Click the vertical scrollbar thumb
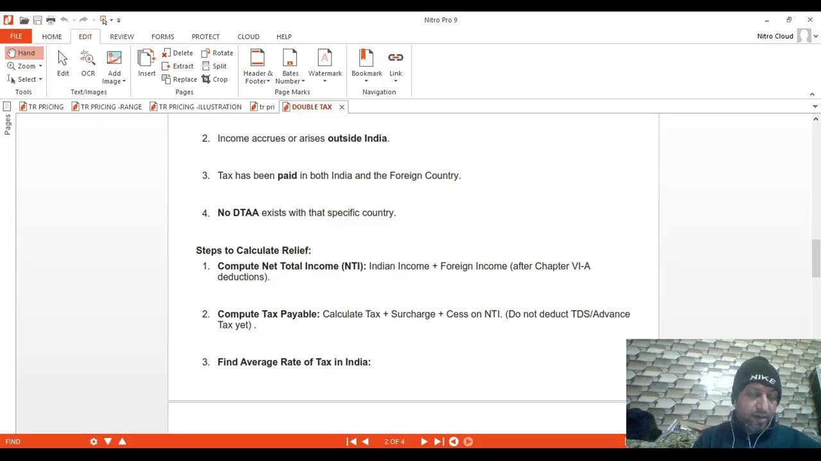Viewport: 821px width, 461px height. tap(816, 259)
